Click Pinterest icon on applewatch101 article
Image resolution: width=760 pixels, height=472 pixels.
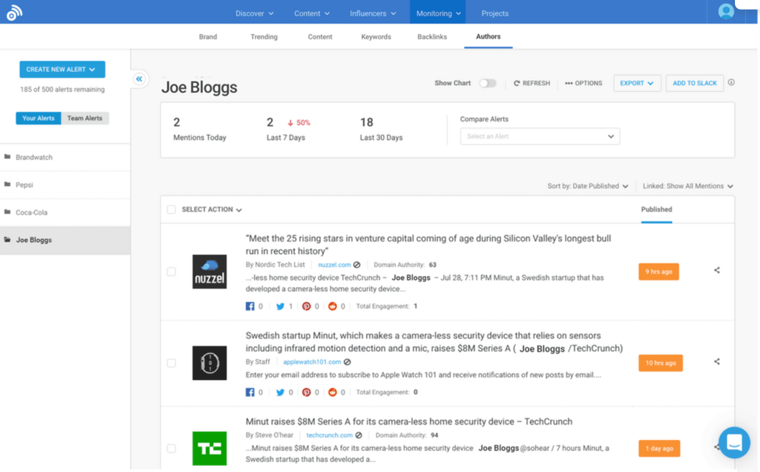(307, 392)
